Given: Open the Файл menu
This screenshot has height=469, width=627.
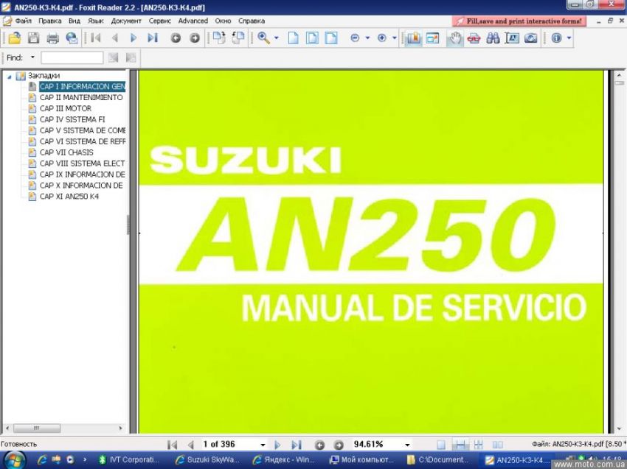Looking at the screenshot, I should coord(23,21).
